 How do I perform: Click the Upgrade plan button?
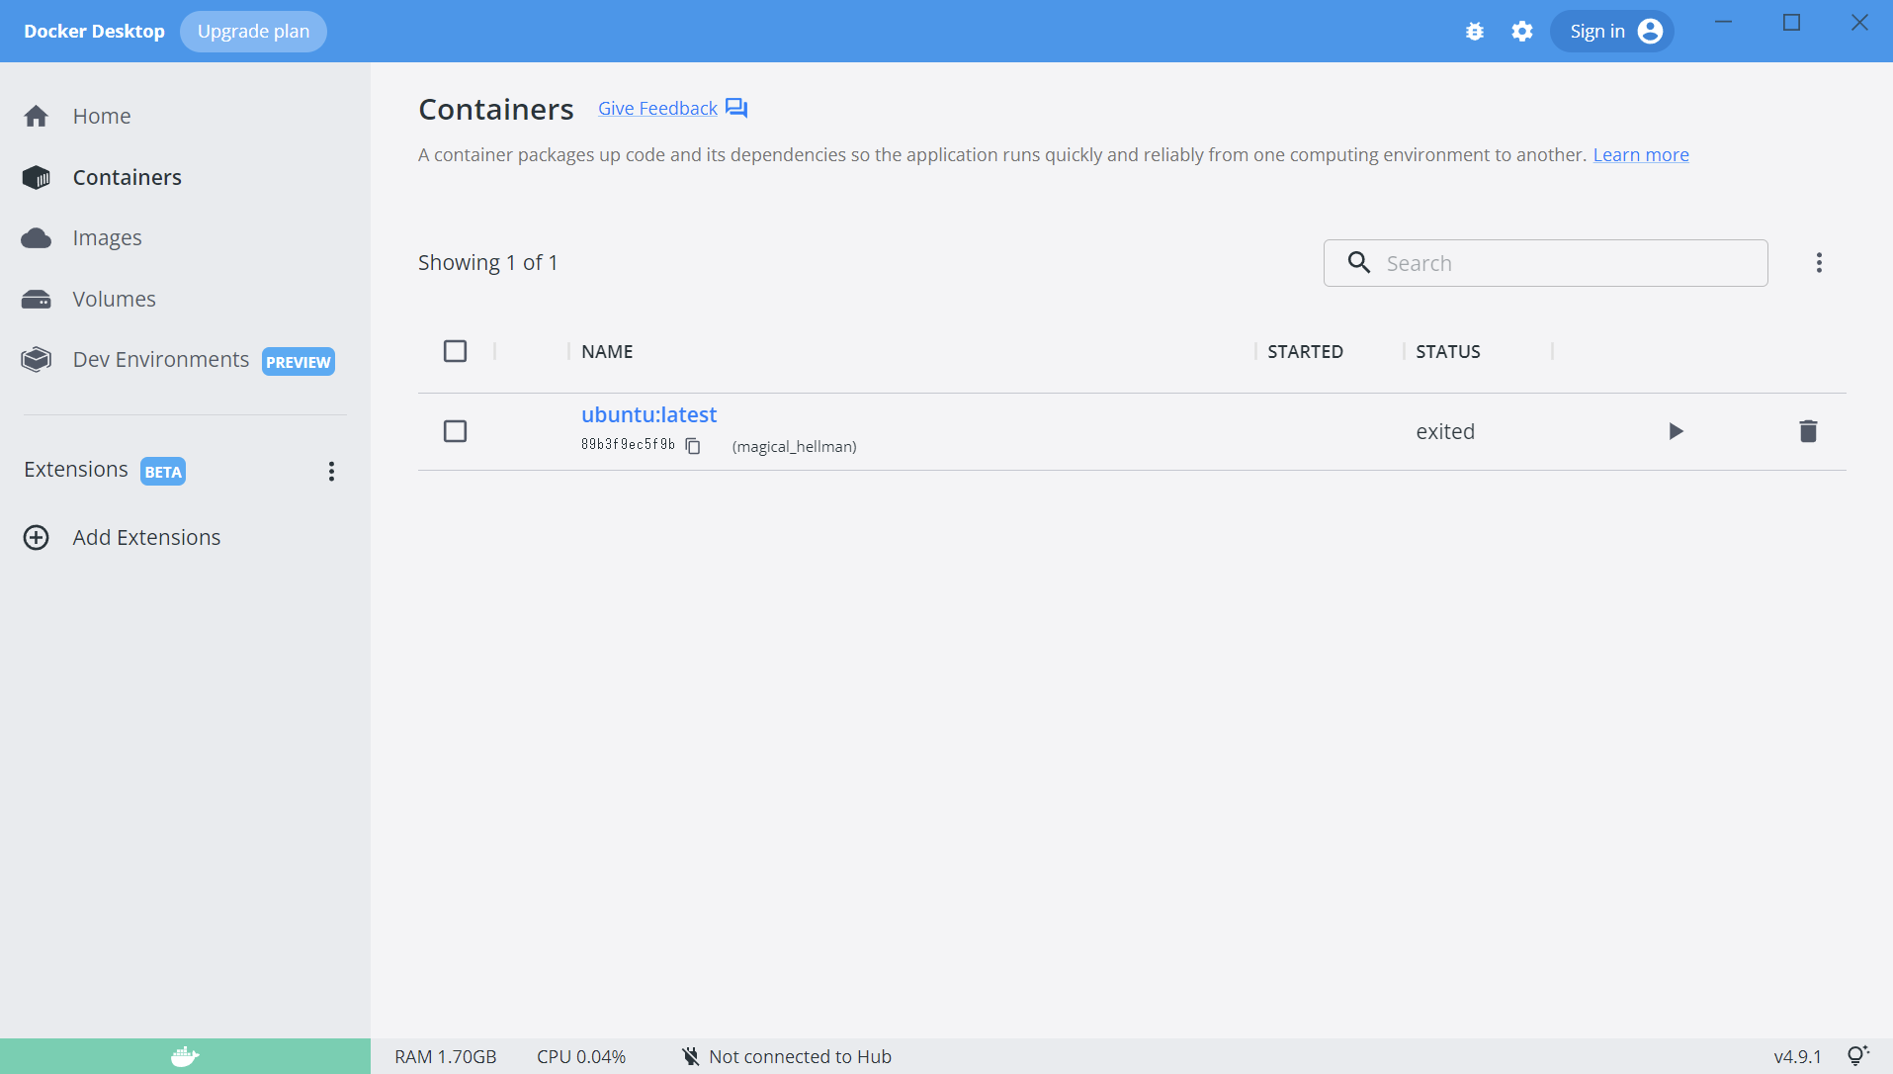(x=253, y=32)
